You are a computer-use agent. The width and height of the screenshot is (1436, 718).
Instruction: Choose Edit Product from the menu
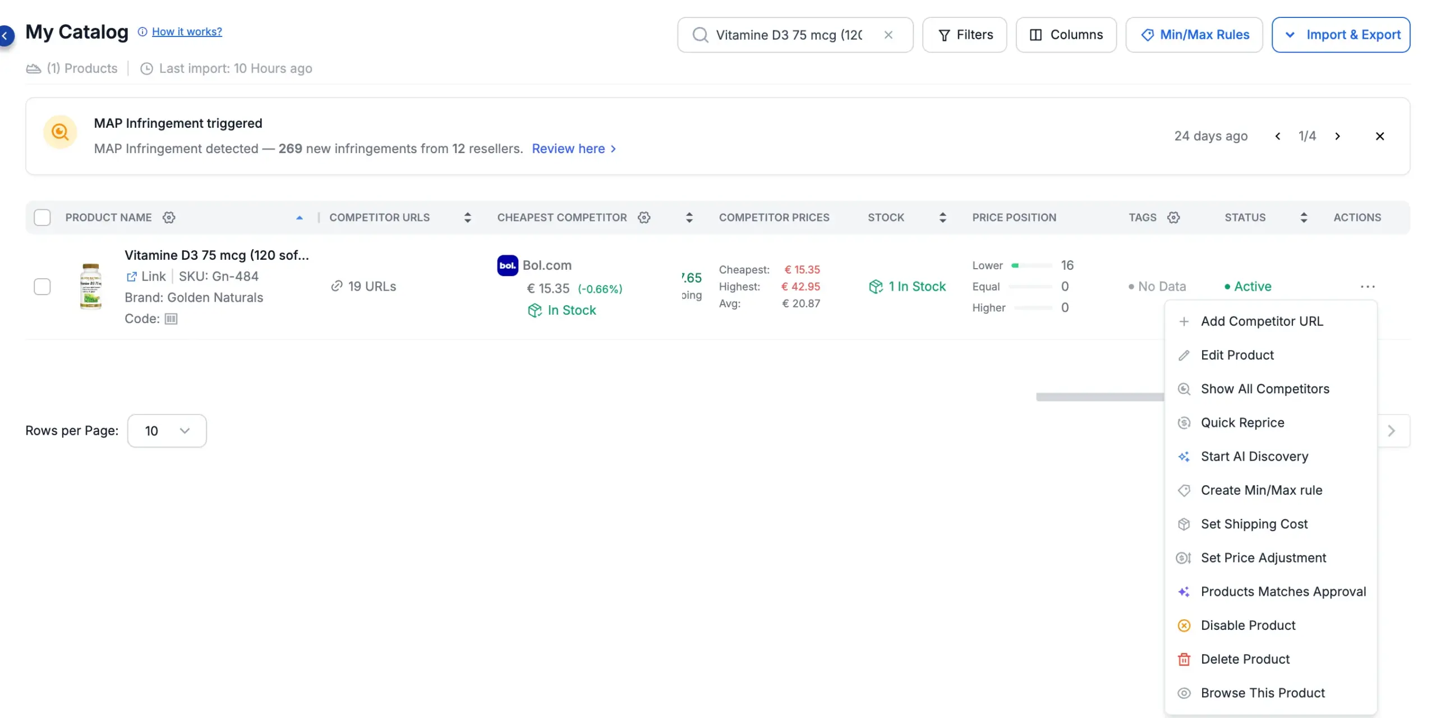tap(1271, 355)
